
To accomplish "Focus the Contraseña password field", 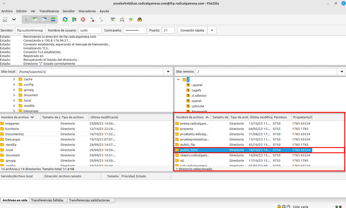I will [x=135, y=30].
